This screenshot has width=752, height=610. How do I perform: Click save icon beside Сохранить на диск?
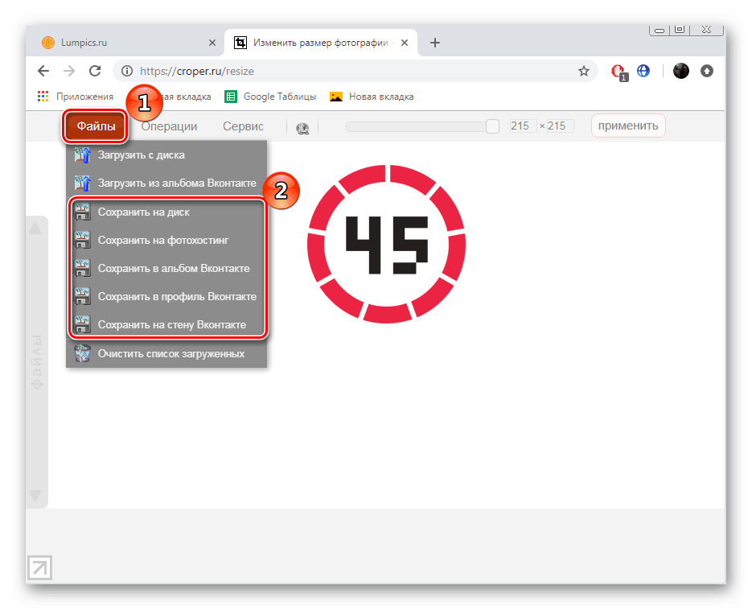(83, 212)
